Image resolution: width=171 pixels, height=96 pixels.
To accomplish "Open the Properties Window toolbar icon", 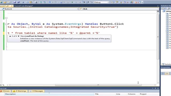I will [116, 2].
